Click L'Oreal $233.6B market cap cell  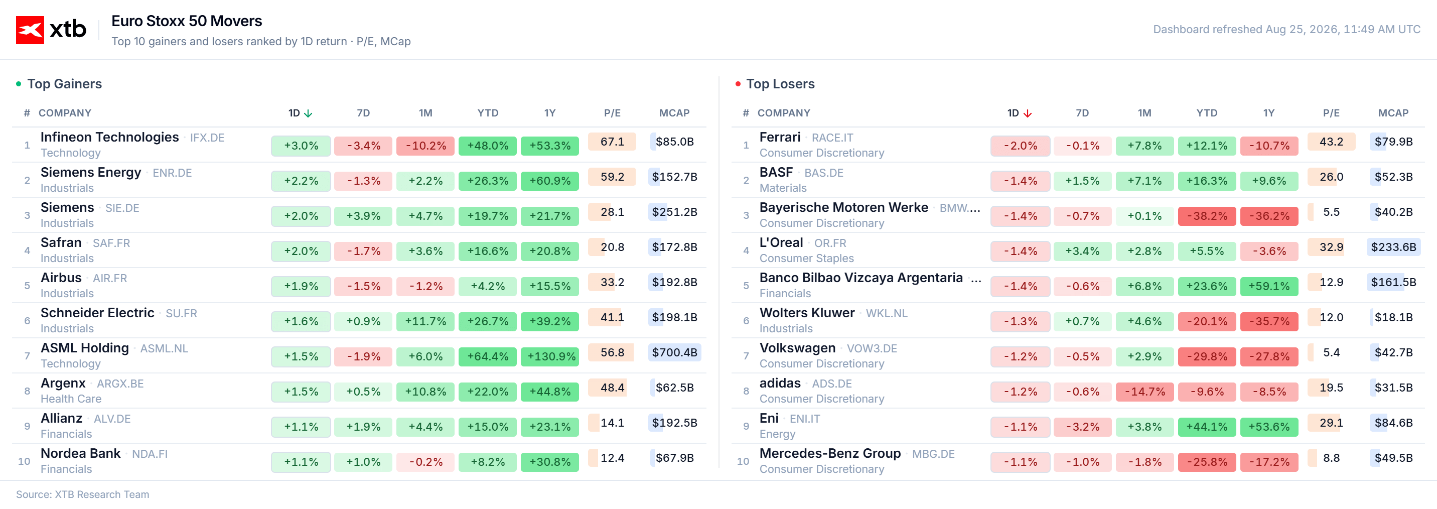point(1393,246)
